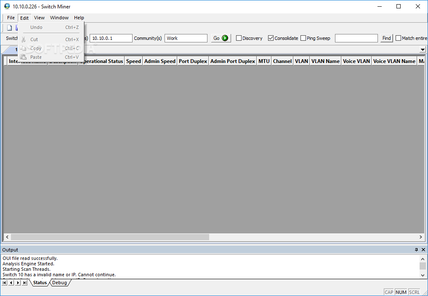Click 'OUI file read successfully.' output line
This screenshot has height=296, width=428.
[30, 258]
